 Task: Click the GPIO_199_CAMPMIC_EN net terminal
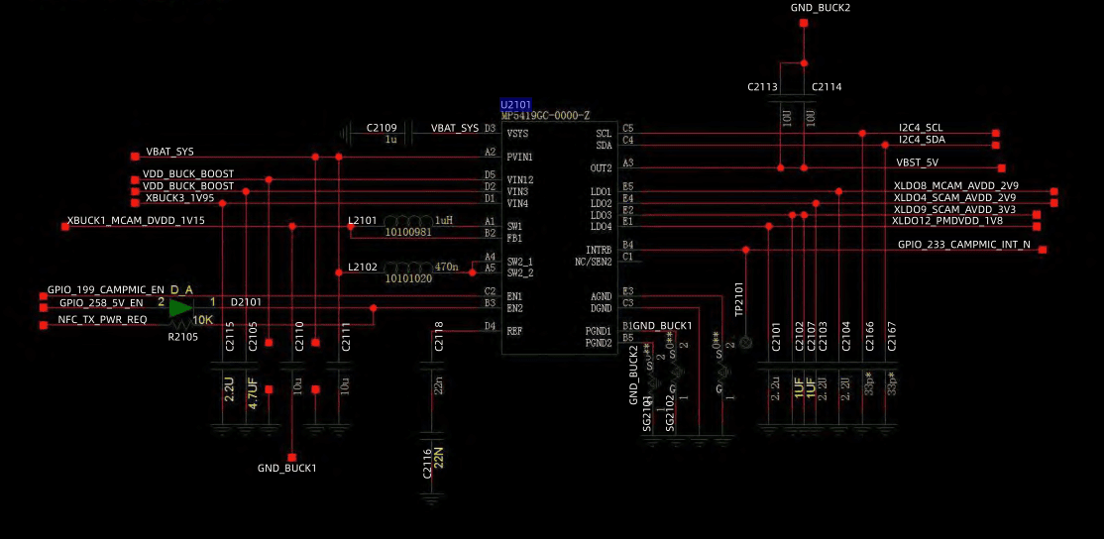[43, 296]
